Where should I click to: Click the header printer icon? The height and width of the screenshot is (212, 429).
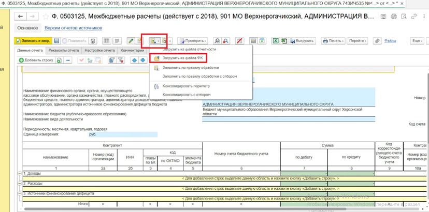click(x=394, y=17)
